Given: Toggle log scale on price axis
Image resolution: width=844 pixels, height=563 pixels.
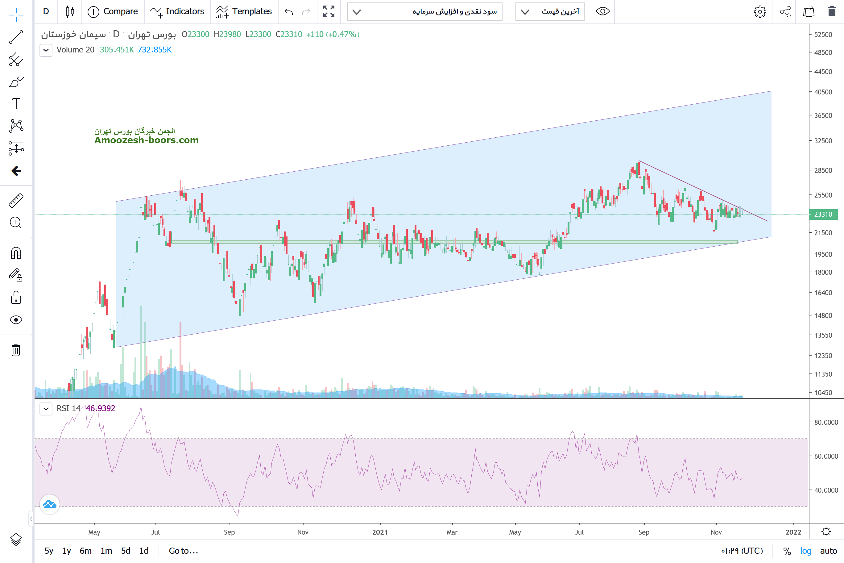Looking at the screenshot, I should pos(805,551).
